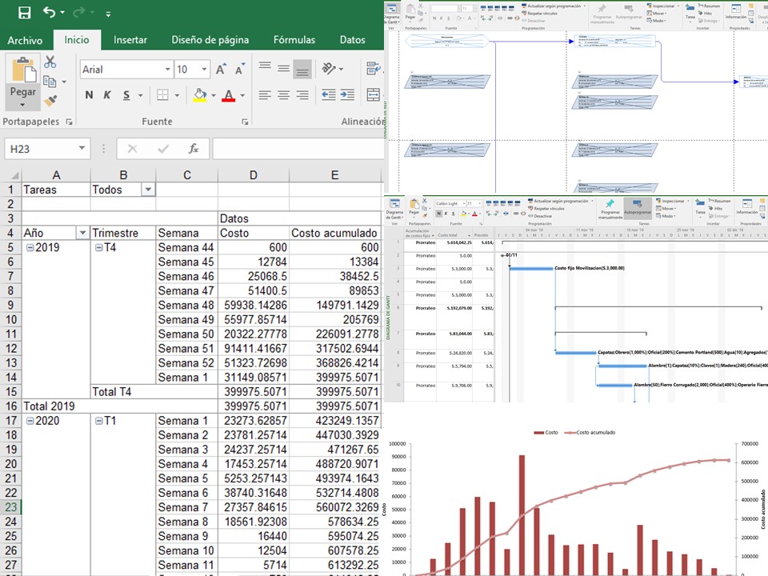
Task: Click the Undo arrow icon in Excel
Action: [50, 13]
